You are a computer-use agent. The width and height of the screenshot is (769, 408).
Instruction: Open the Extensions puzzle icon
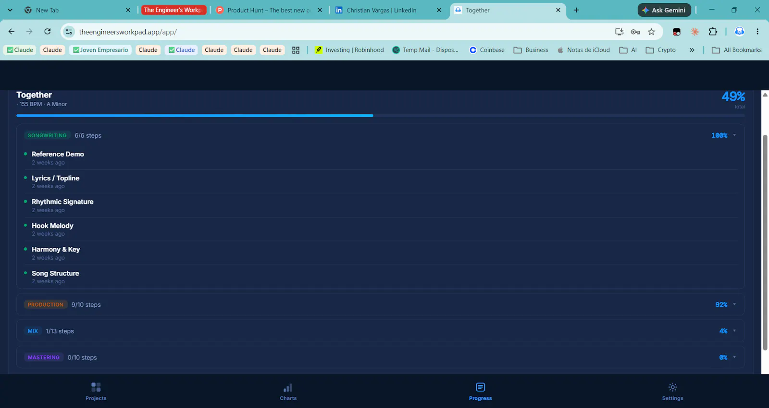tap(713, 32)
